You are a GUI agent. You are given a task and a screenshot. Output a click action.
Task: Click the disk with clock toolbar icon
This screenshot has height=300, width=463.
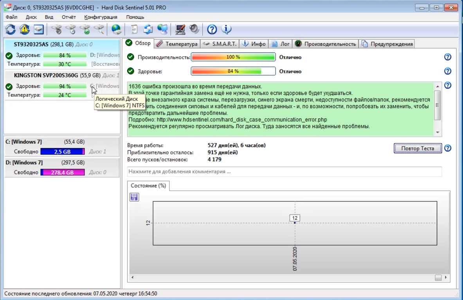coord(70,29)
